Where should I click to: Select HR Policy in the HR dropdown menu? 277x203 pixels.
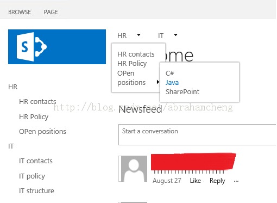pos(132,64)
